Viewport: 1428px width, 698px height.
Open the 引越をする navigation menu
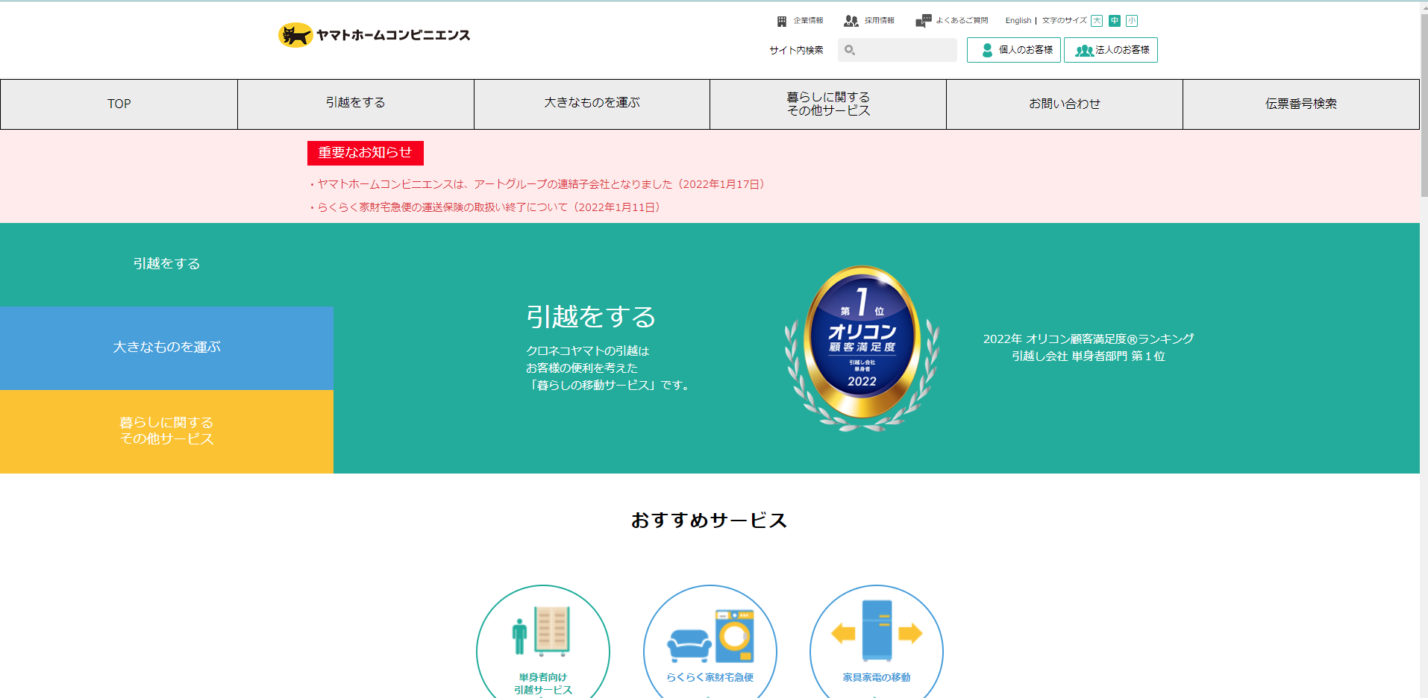coord(356,104)
